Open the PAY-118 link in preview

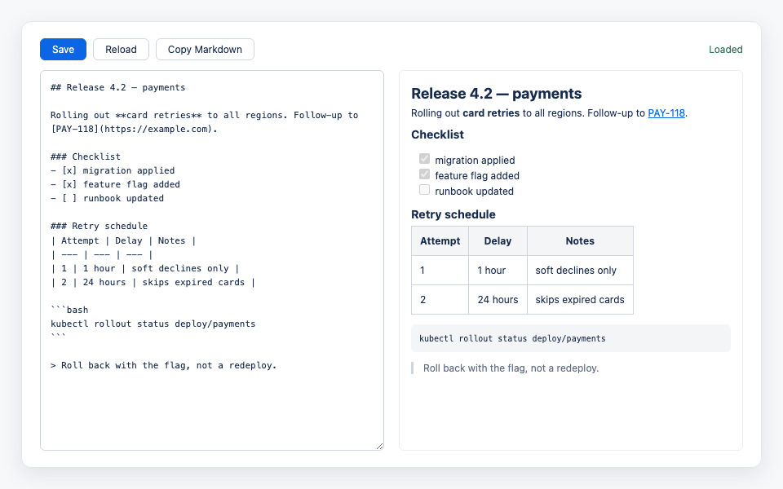666,113
